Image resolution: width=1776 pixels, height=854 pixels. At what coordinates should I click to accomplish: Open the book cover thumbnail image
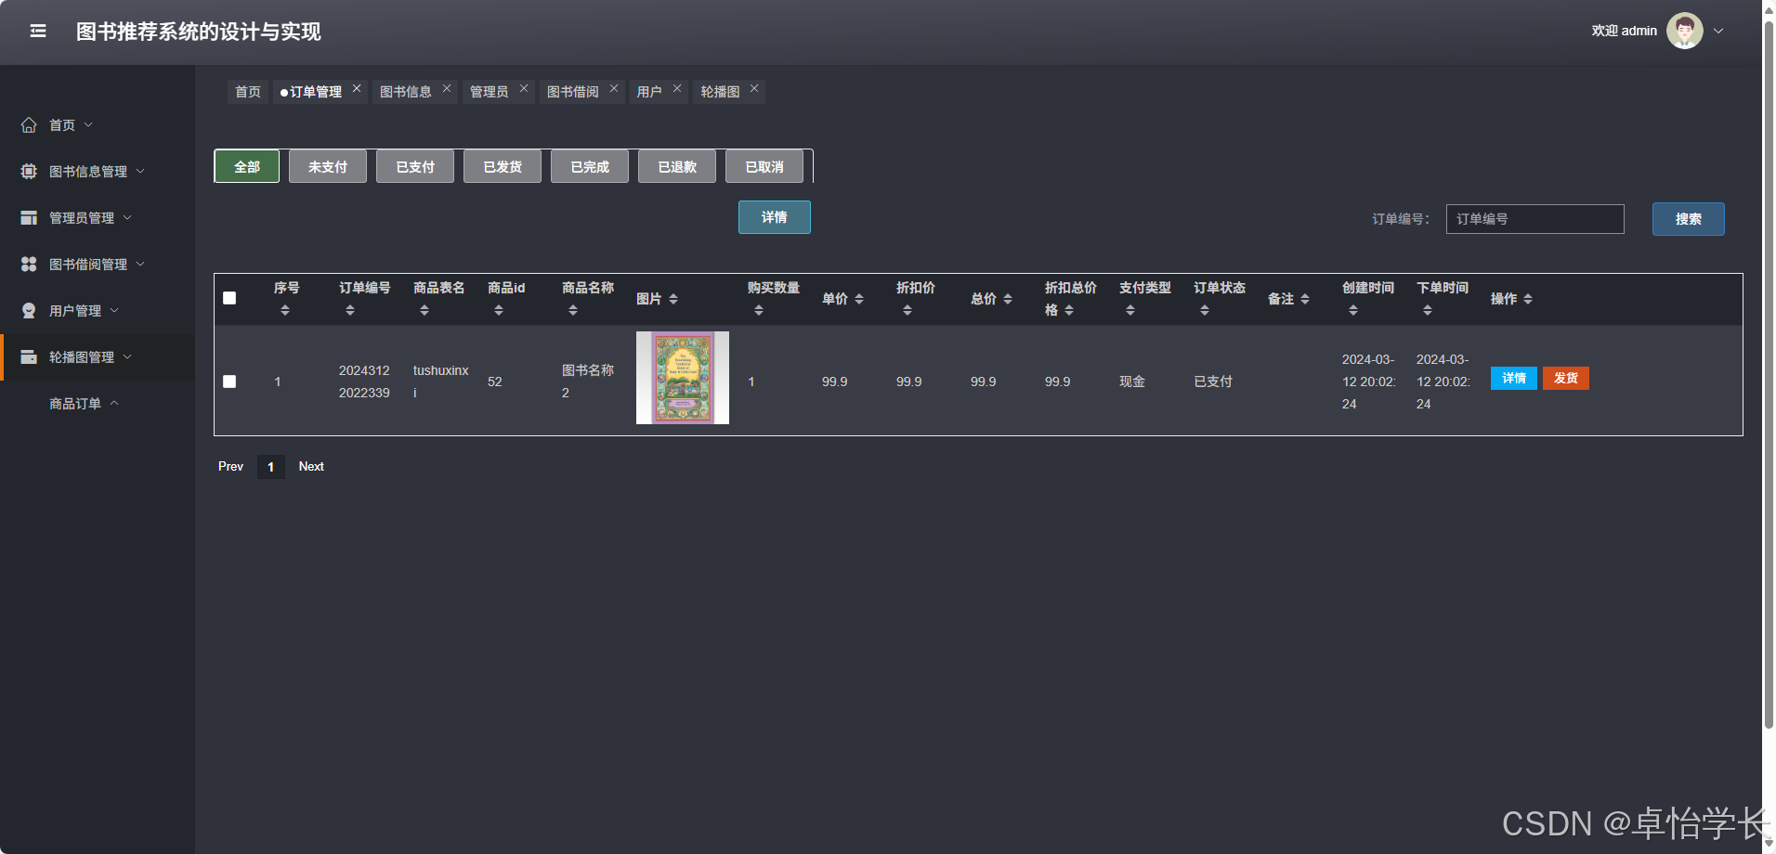point(683,378)
